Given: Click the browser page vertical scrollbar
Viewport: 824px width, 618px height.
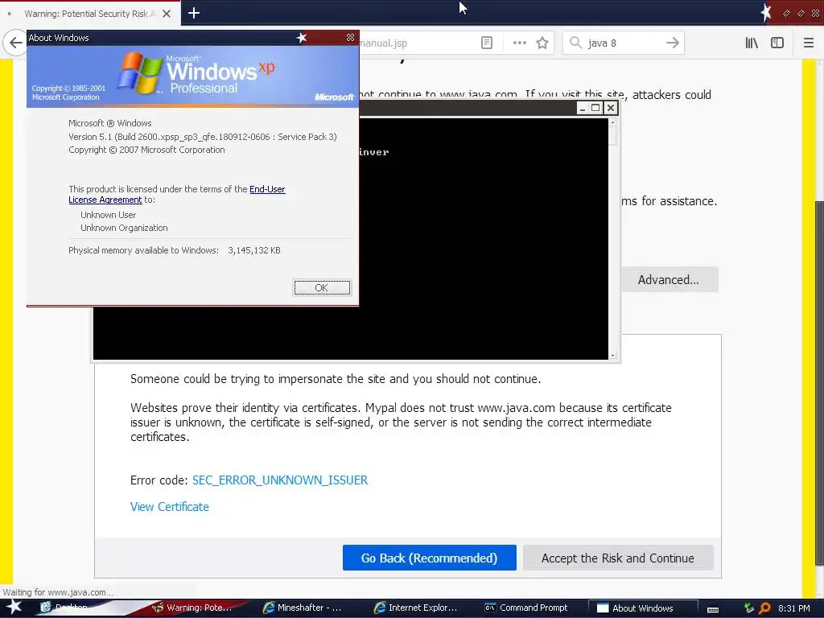Looking at the screenshot, I should (818, 383).
